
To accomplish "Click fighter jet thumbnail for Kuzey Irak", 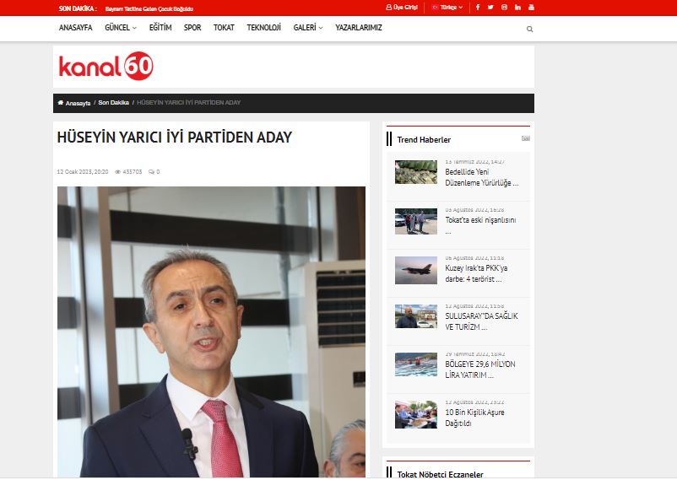I will [x=416, y=270].
